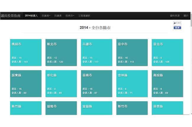Open the 高雄市 card
The width and height of the screenshot is (192, 127).
pyautogui.click(x=97, y=53)
